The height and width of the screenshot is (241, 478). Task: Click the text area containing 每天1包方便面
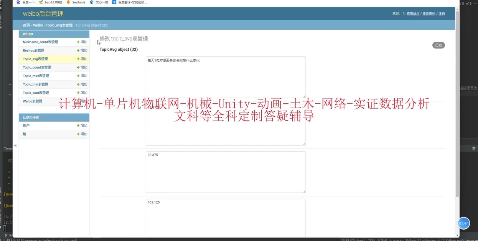tap(226, 77)
